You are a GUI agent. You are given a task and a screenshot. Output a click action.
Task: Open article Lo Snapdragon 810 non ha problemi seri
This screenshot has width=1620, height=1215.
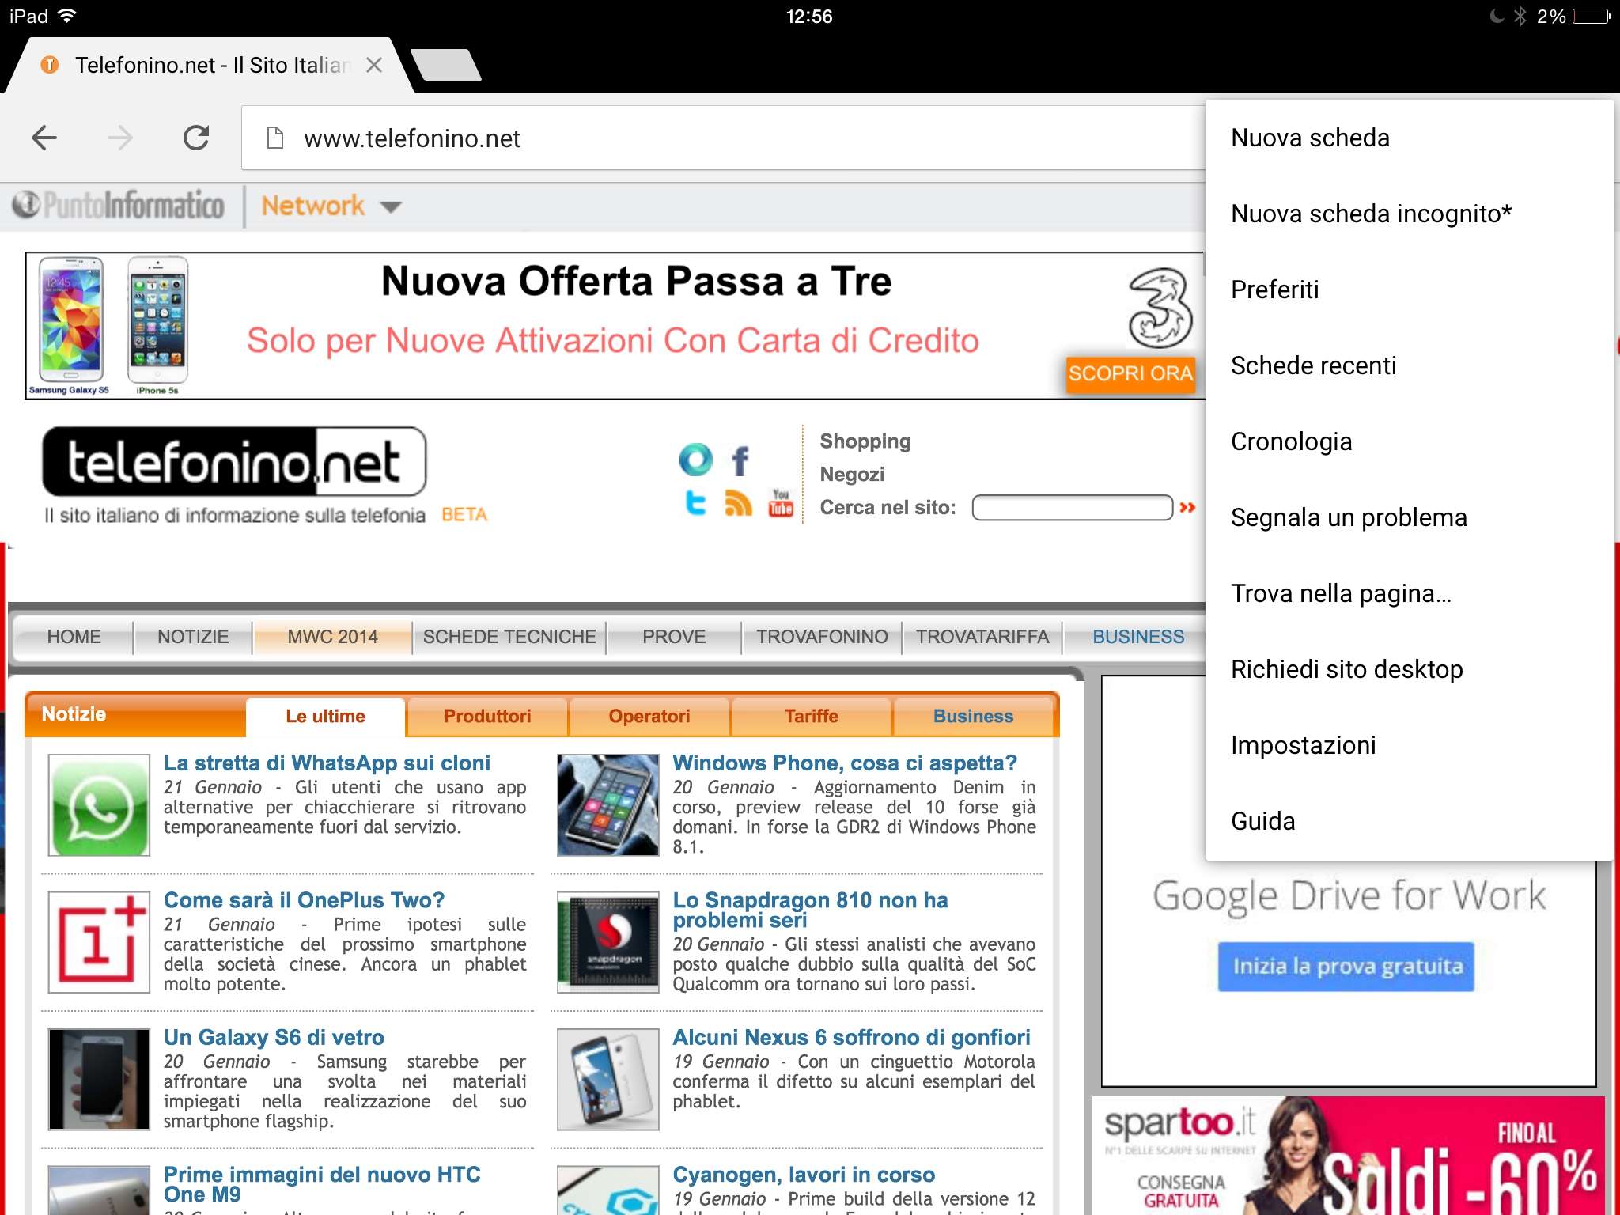810,910
